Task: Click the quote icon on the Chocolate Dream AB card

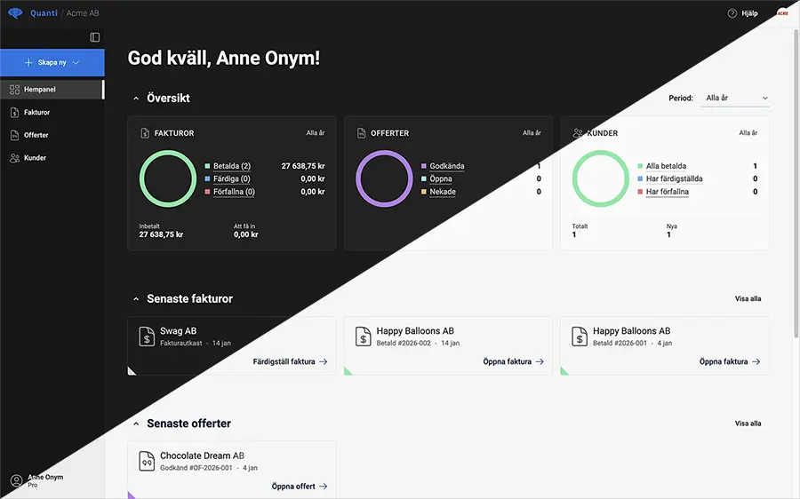Action: 147,461
